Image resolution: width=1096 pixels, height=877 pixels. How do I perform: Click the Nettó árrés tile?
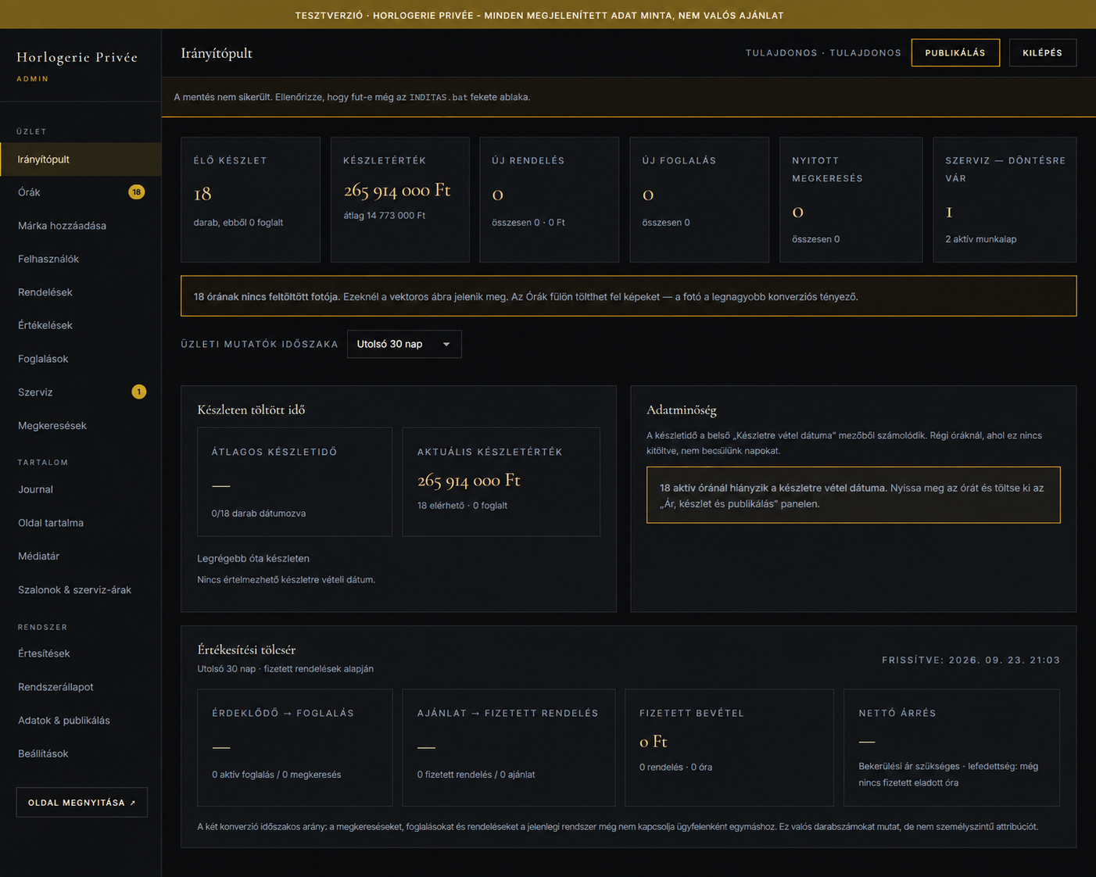[x=951, y=747]
